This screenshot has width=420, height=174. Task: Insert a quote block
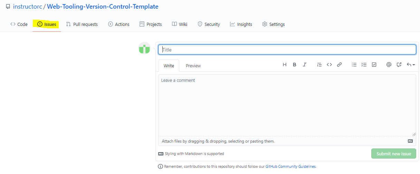(x=319, y=65)
